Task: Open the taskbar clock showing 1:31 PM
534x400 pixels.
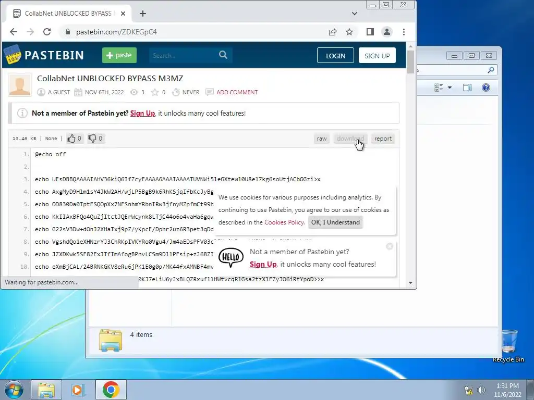Action: click(x=507, y=390)
